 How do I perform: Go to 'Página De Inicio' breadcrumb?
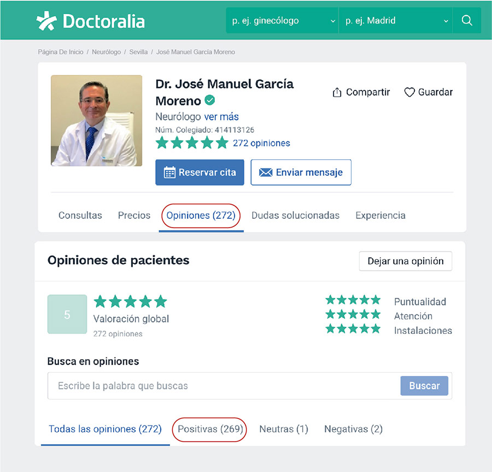(61, 52)
